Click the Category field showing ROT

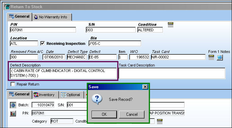(x=62, y=121)
